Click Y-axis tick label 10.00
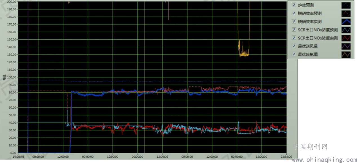Screen dimensions: 357x163 (x=12, y=146)
